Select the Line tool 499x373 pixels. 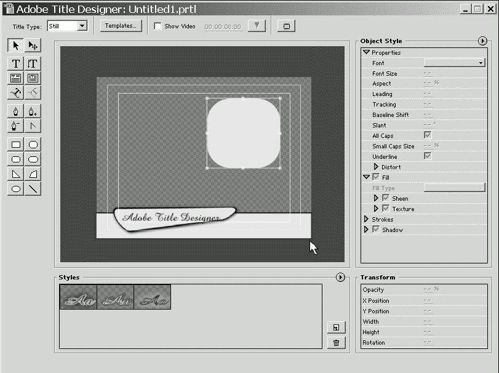pos(33,189)
